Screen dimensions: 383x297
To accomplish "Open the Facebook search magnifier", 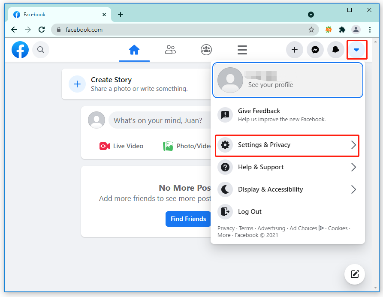I will coord(41,50).
